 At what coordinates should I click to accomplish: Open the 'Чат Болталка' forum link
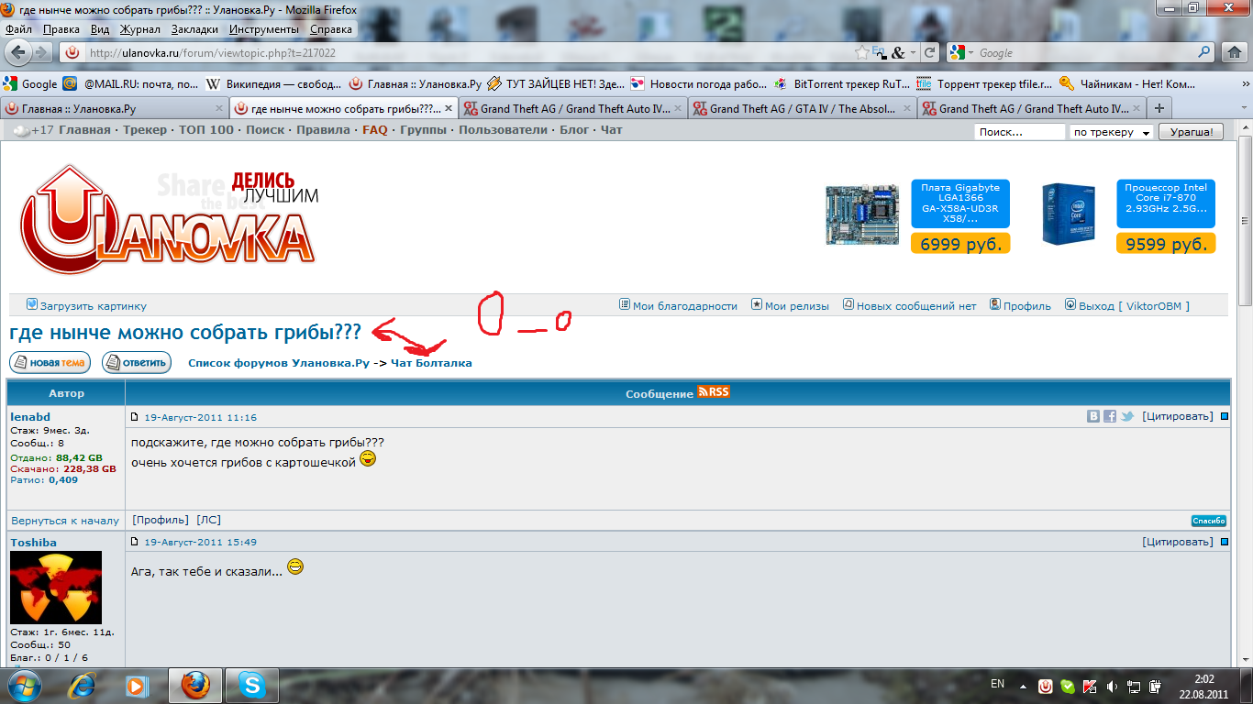429,362
